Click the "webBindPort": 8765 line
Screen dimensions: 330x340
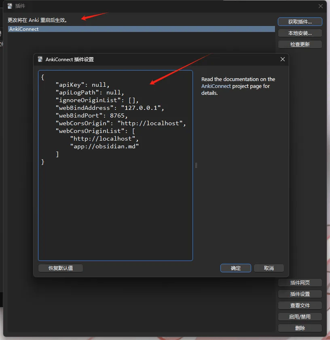pyautogui.click(x=92, y=115)
